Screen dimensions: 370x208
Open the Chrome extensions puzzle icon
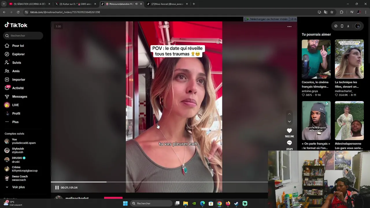click(342, 12)
